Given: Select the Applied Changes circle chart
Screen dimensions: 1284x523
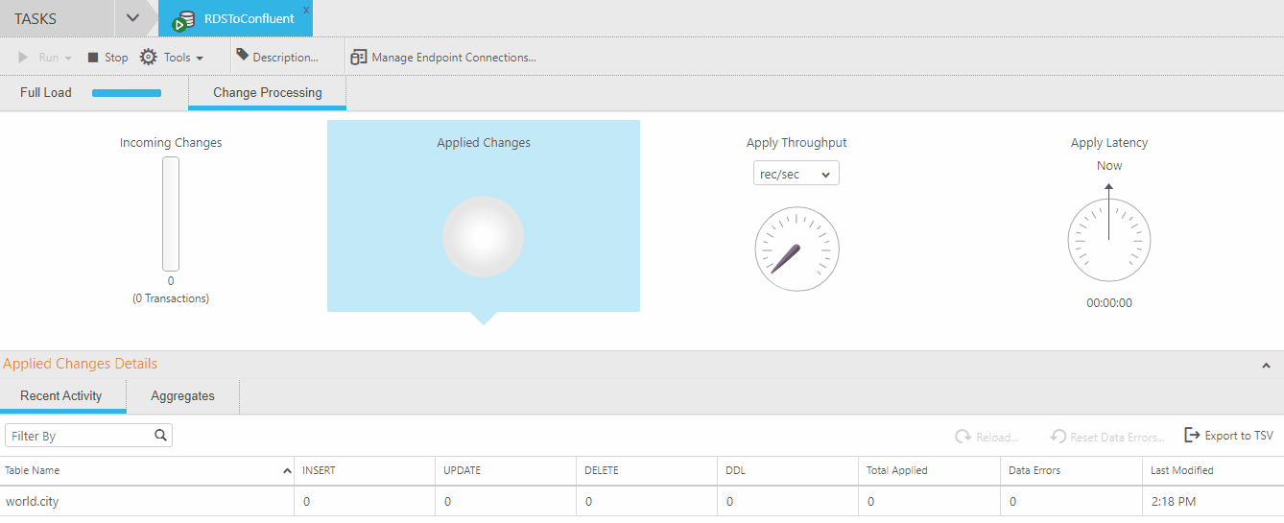Looking at the screenshot, I should tap(483, 237).
